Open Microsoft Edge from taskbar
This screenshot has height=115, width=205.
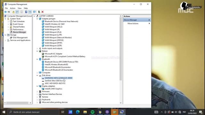click(x=78, y=112)
